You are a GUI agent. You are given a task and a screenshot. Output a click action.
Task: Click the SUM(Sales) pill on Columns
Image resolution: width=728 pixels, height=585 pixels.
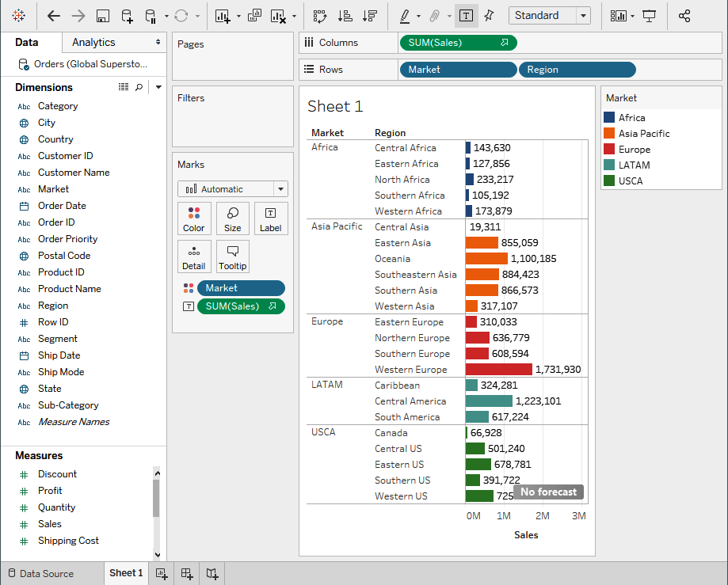[x=458, y=43]
